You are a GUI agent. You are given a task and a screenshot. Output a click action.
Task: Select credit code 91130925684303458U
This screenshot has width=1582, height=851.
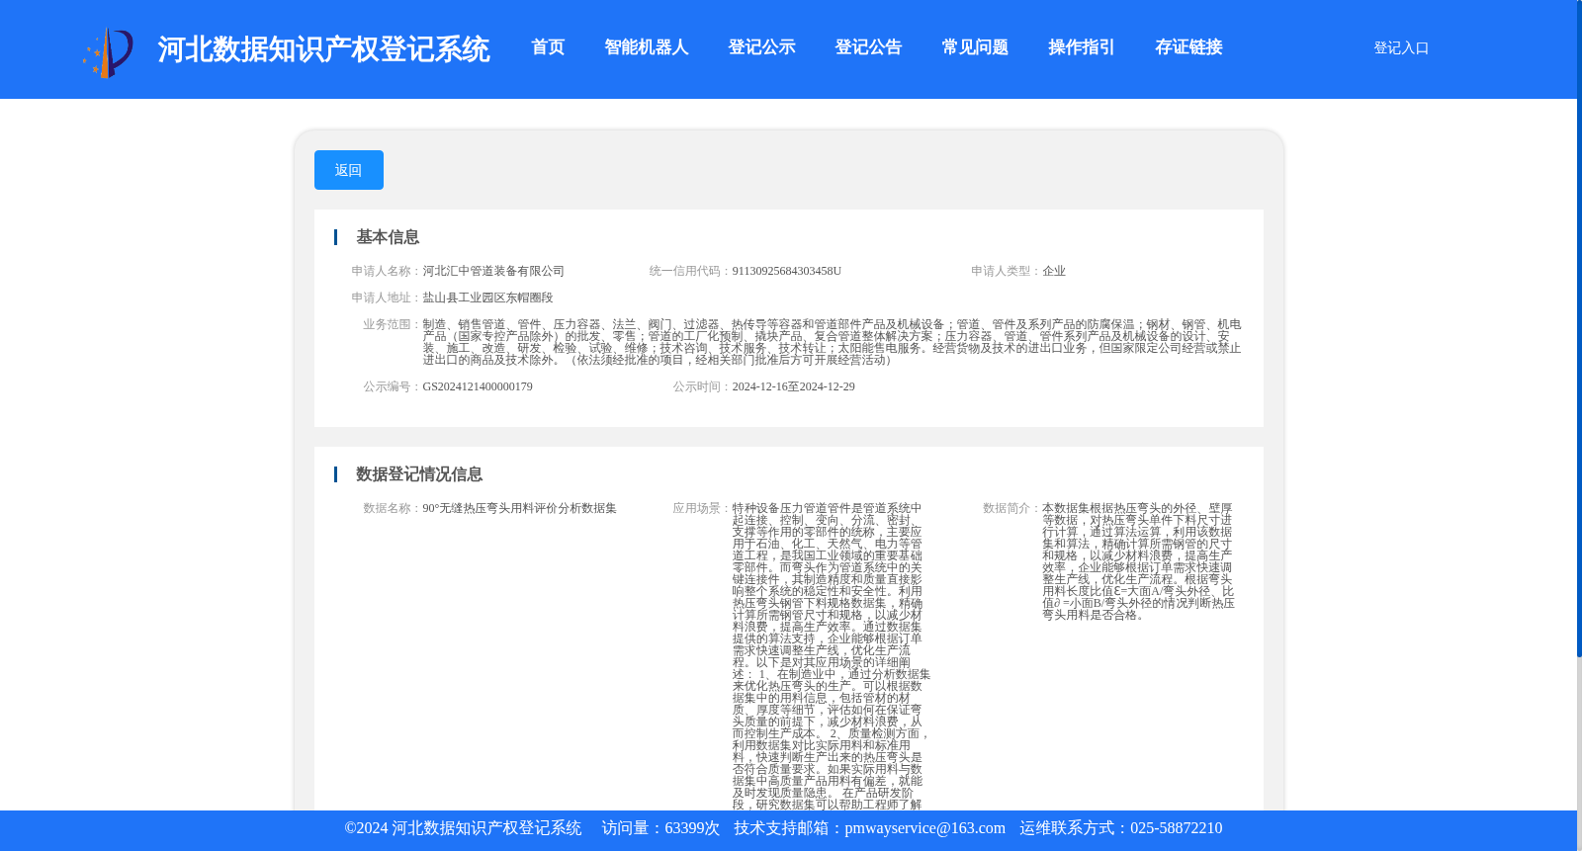coord(786,271)
